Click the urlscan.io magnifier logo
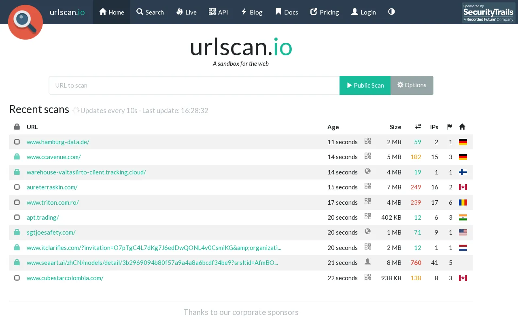 tap(25, 22)
